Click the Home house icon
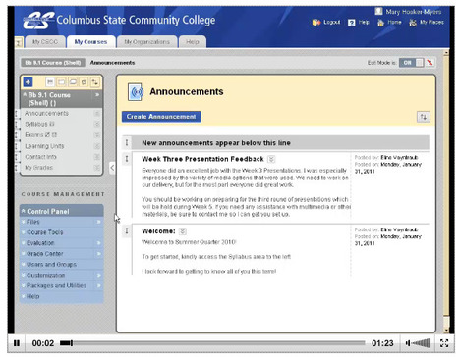459x357 pixels. [x=380, y=23]
